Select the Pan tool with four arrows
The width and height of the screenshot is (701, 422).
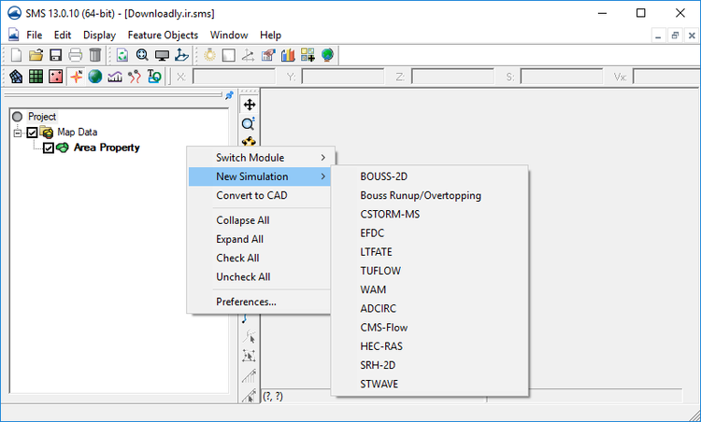(249, 105)
